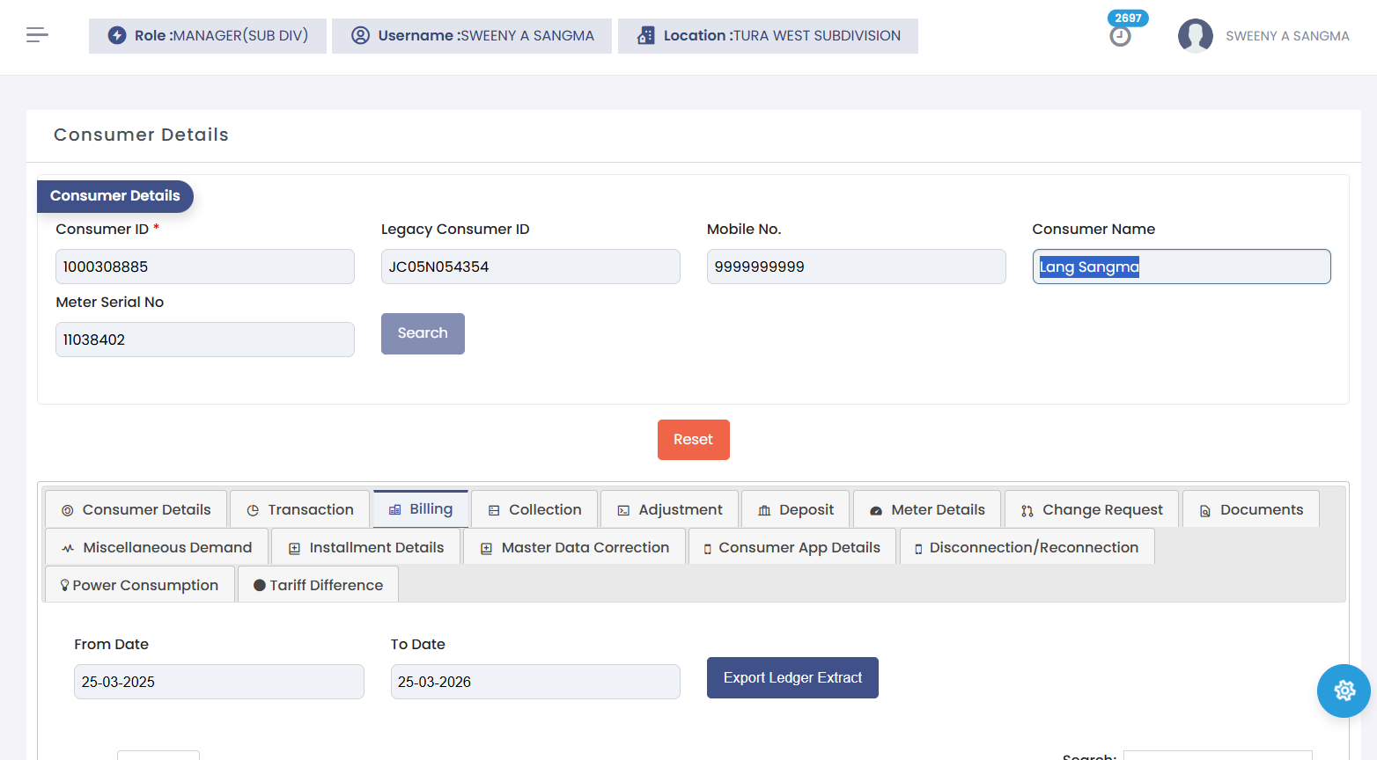The width and height of the screenshot is (1377, 760).
Task: Open the Tariff Difference tab
Action: (x=319, y=585)
